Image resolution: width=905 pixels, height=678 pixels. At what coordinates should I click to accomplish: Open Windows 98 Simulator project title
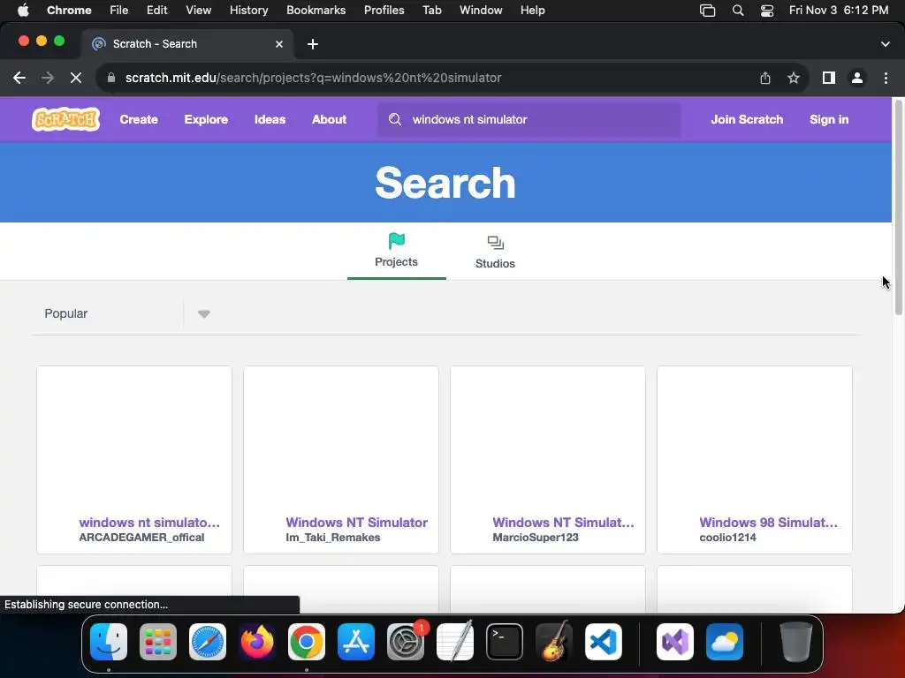point(769,523)
